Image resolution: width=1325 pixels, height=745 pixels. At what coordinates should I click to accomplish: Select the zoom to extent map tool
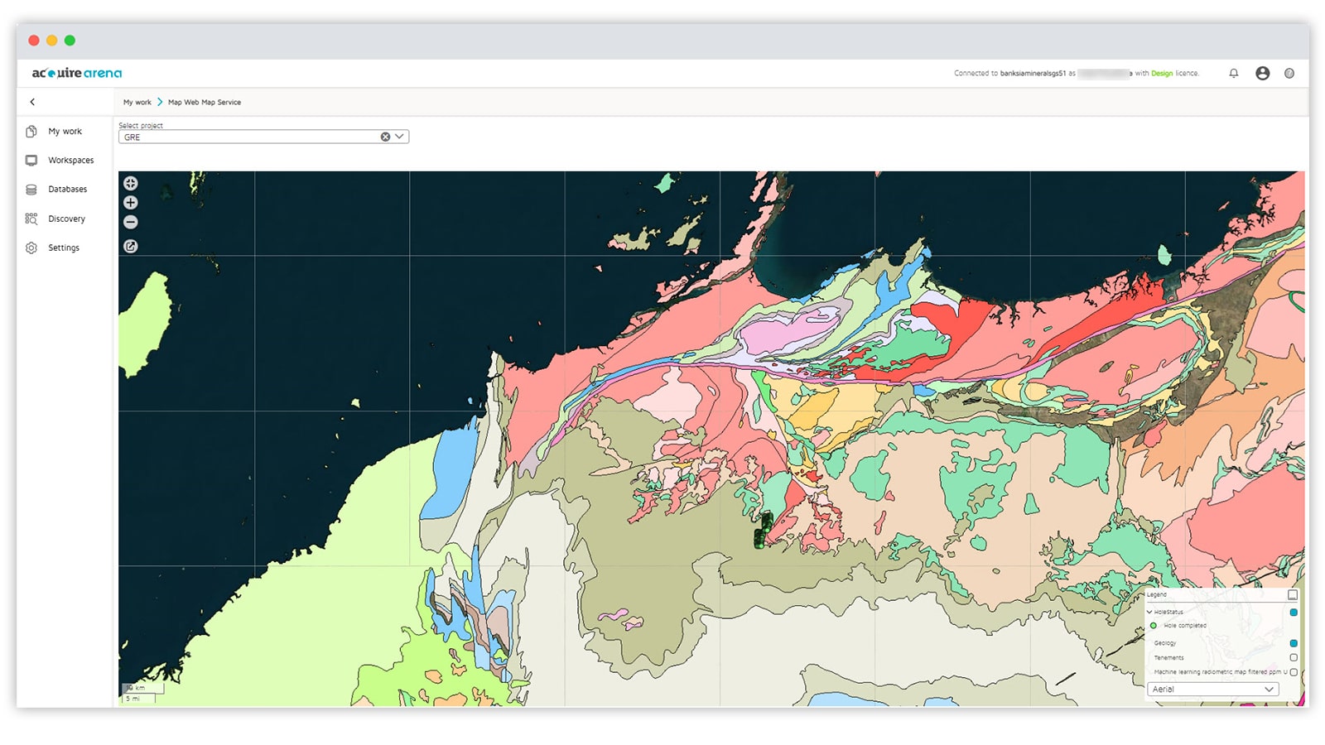pyautogui.click(x=131, y=183)
